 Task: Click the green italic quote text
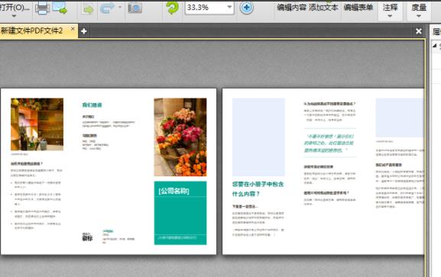click(x=329, y=143)
